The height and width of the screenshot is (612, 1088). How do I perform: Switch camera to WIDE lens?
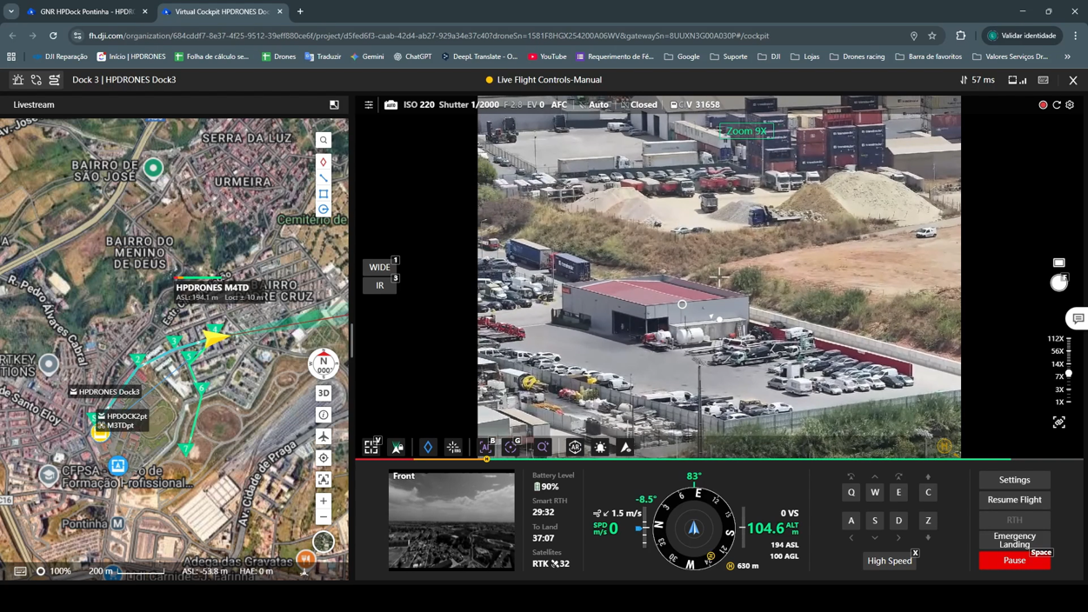[x=379, y=267]
